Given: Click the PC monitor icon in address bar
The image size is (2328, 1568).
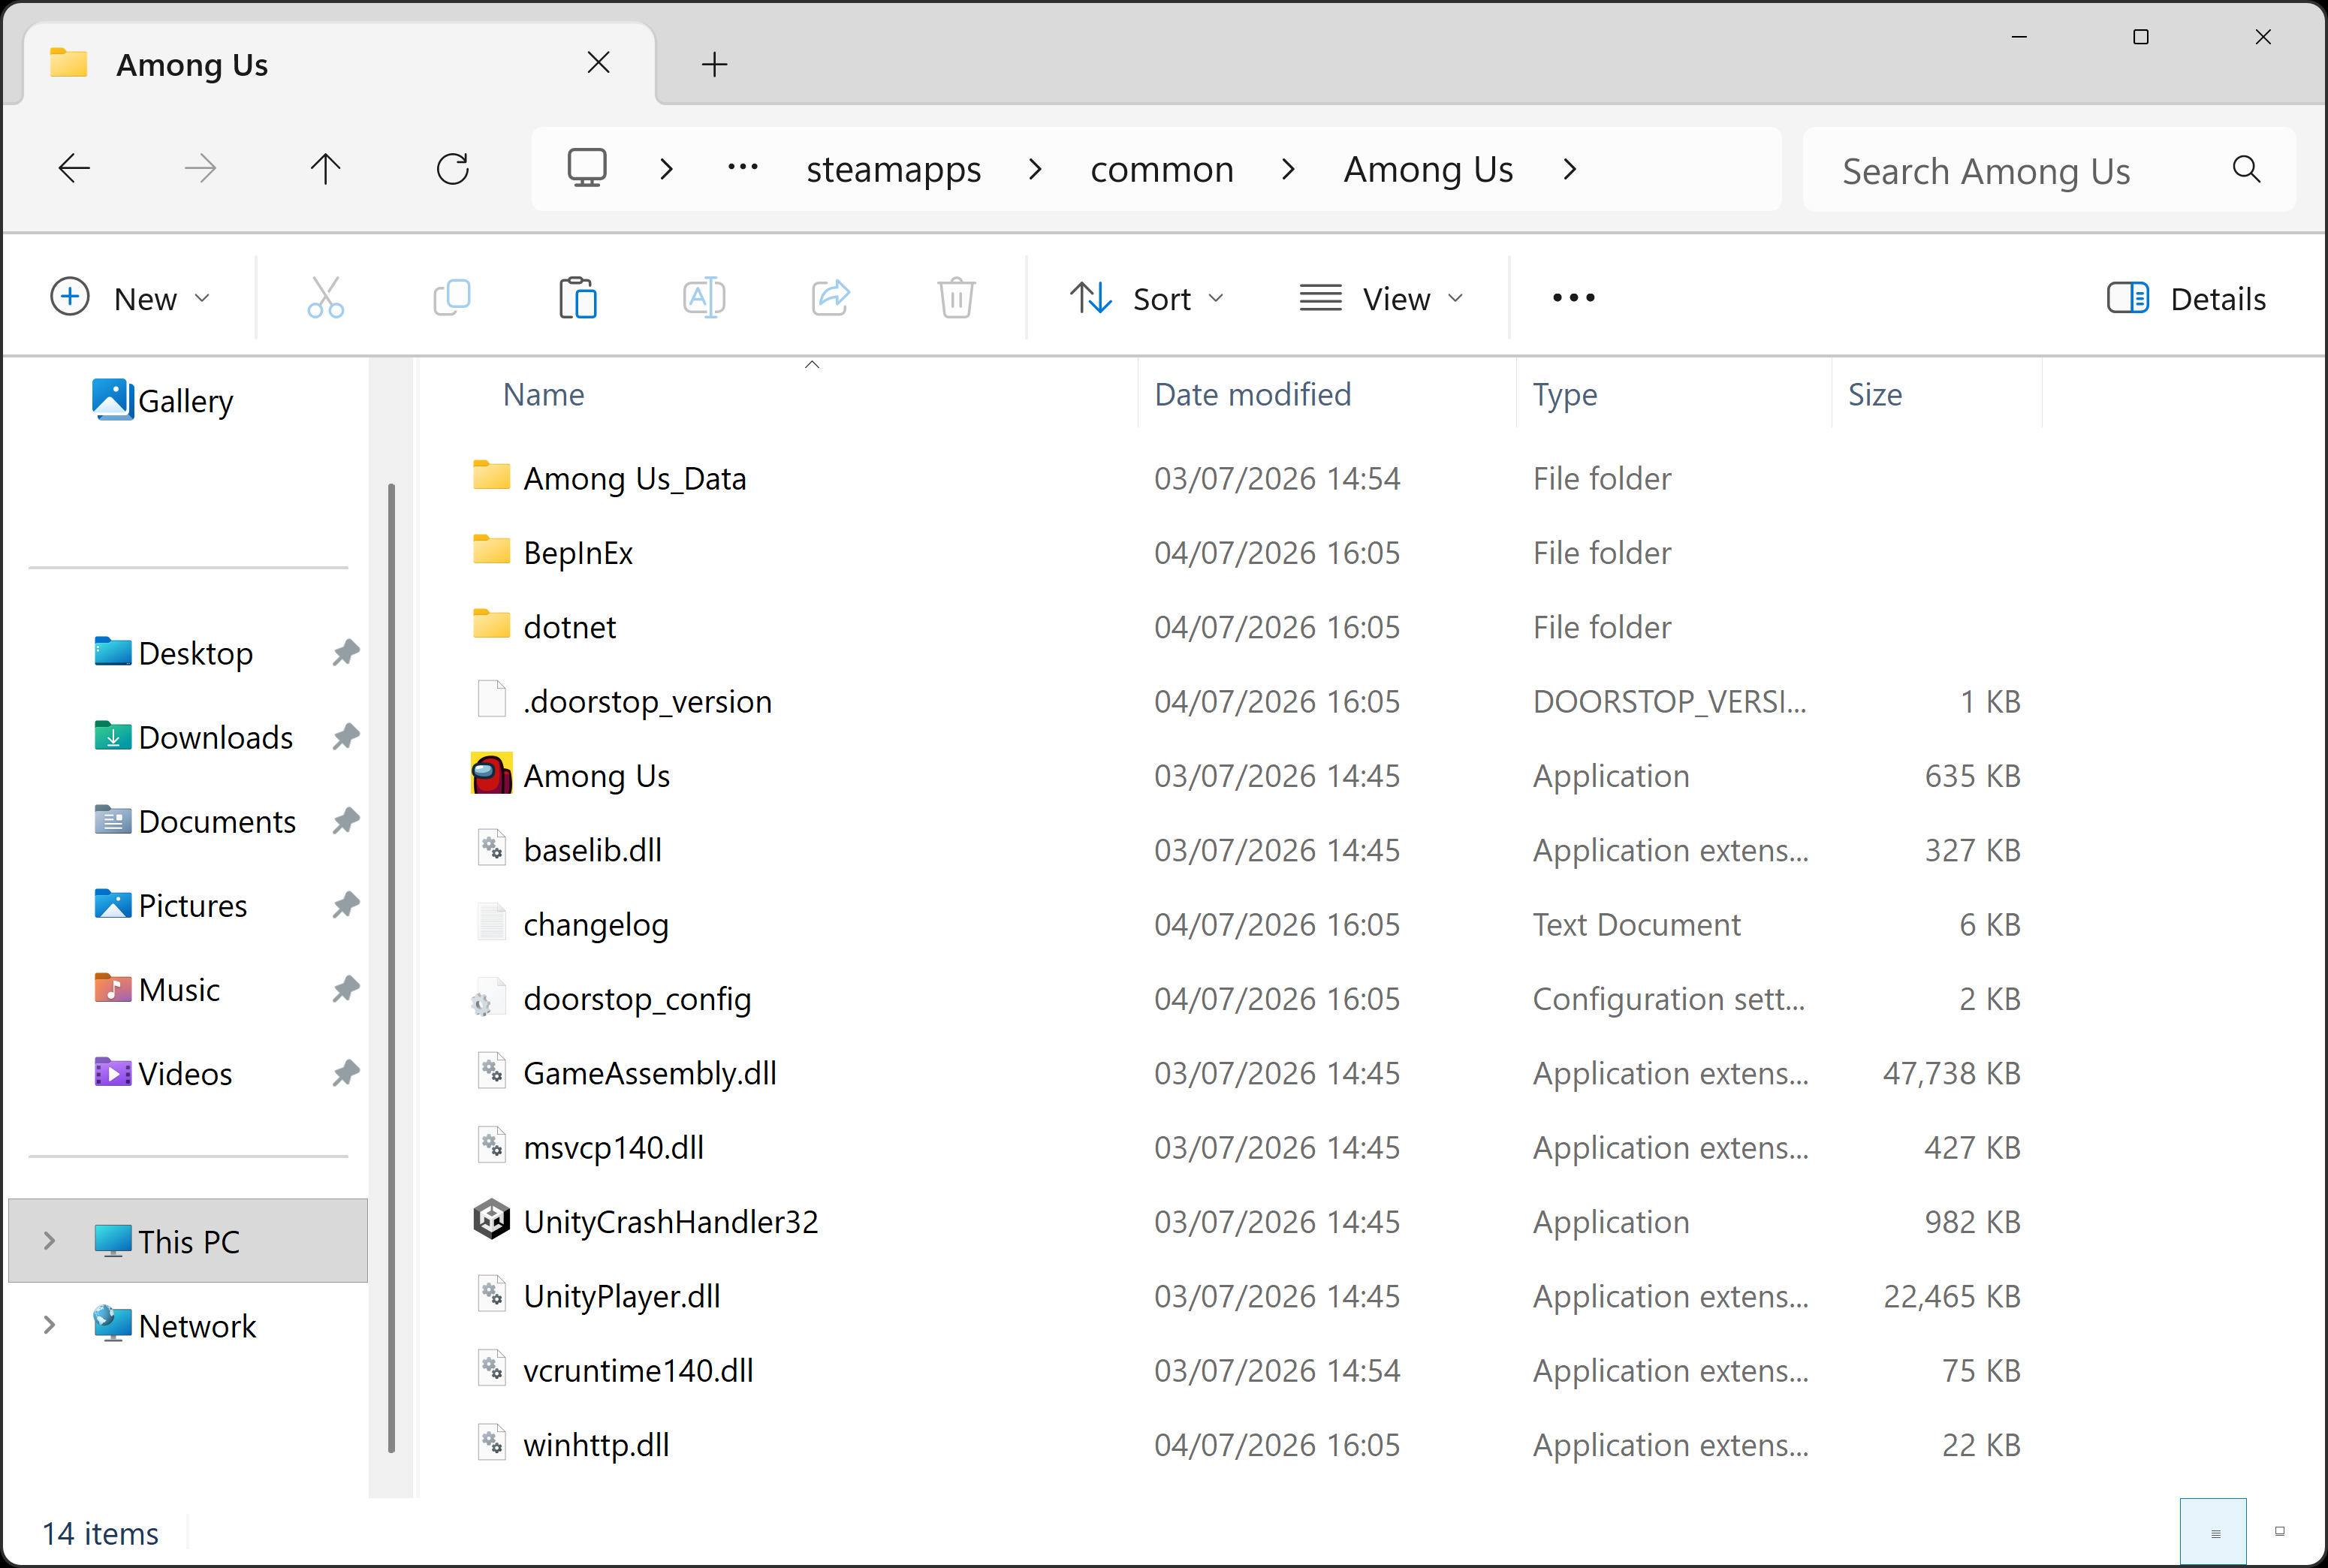Looking at the screenshot, I should click(x=587, y=169).
